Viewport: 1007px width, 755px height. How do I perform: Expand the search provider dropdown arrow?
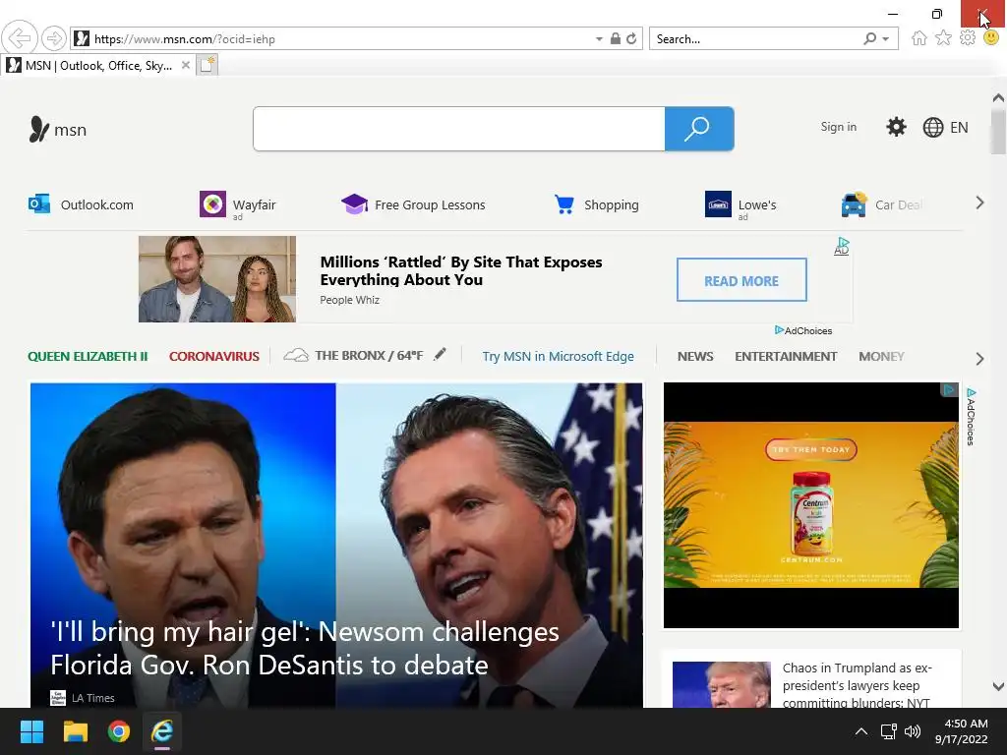coord(886,39)
